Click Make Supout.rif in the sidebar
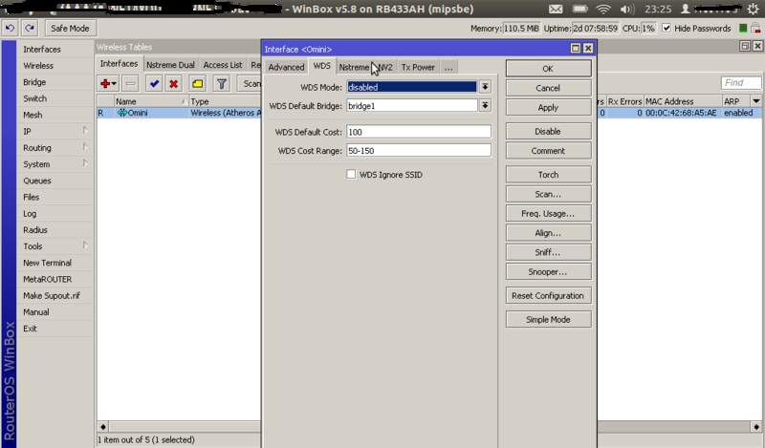The image size is (765, 448). (x=52, y=295)
